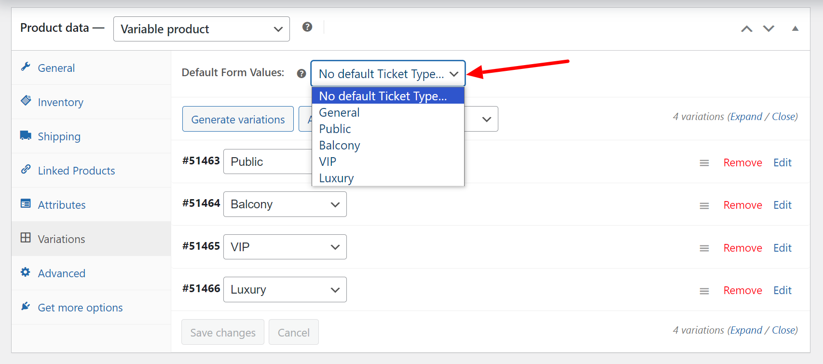823x364 pixels.
Task: Click drag handle for variation #51466
Action: pos(704,291)
